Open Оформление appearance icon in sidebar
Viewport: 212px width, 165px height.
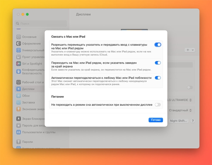(18, 43)
